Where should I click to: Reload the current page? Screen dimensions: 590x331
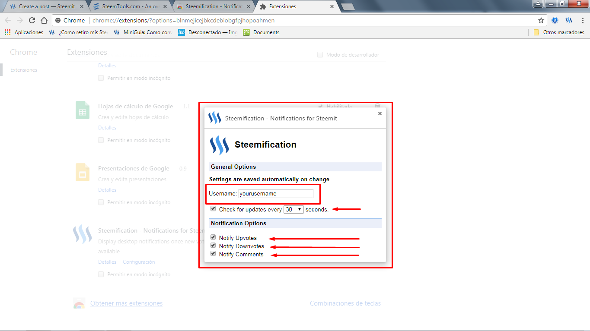pos(32,20)
